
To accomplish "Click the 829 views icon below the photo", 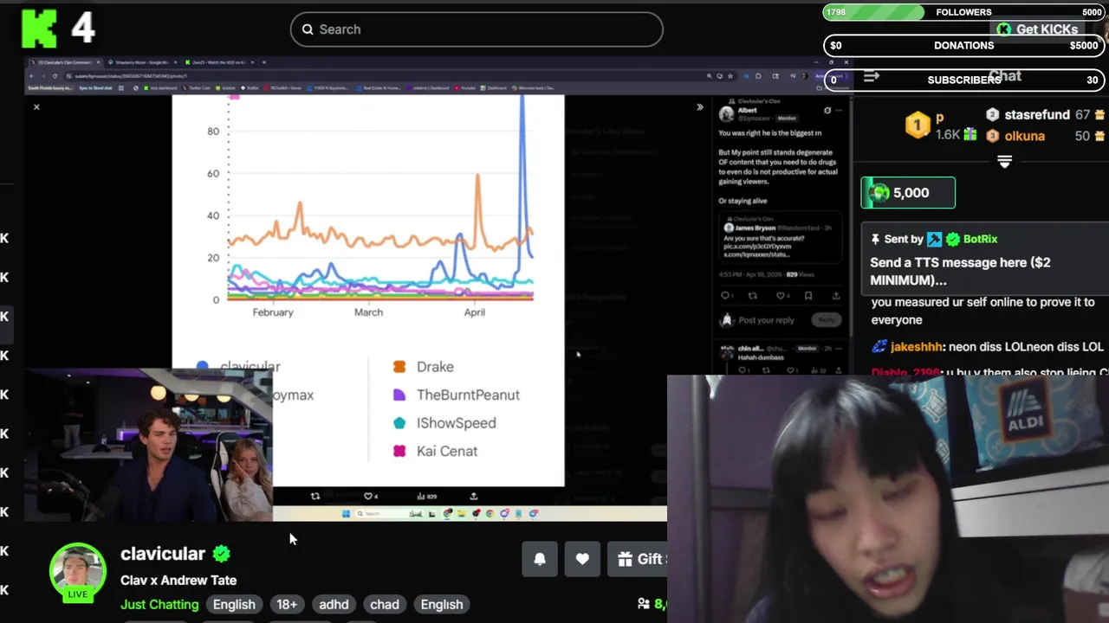I will click(421, 496).
